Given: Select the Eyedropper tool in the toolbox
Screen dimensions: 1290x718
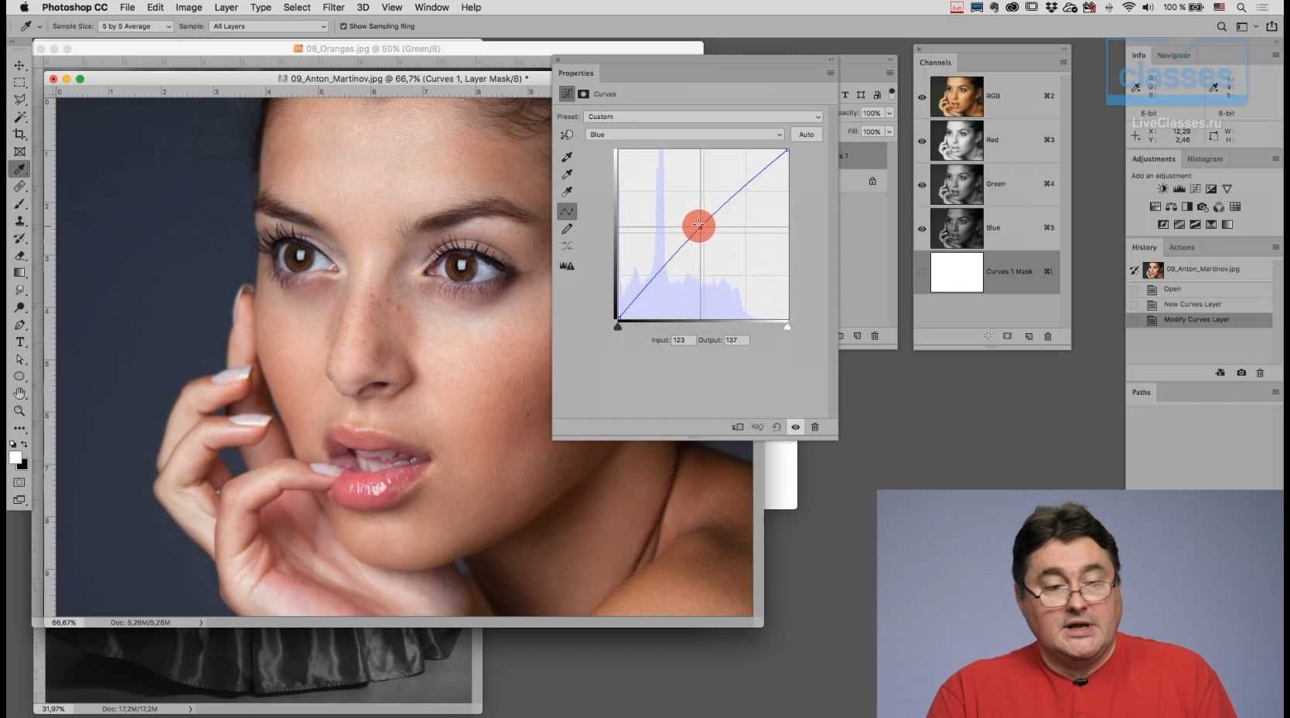Looking at the screenshot, I should click(x=20, y=169).
